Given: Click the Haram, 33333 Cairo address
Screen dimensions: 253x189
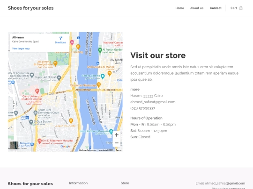Looking at the screenshot, I should pyautogui.click(x=147, y=96).
